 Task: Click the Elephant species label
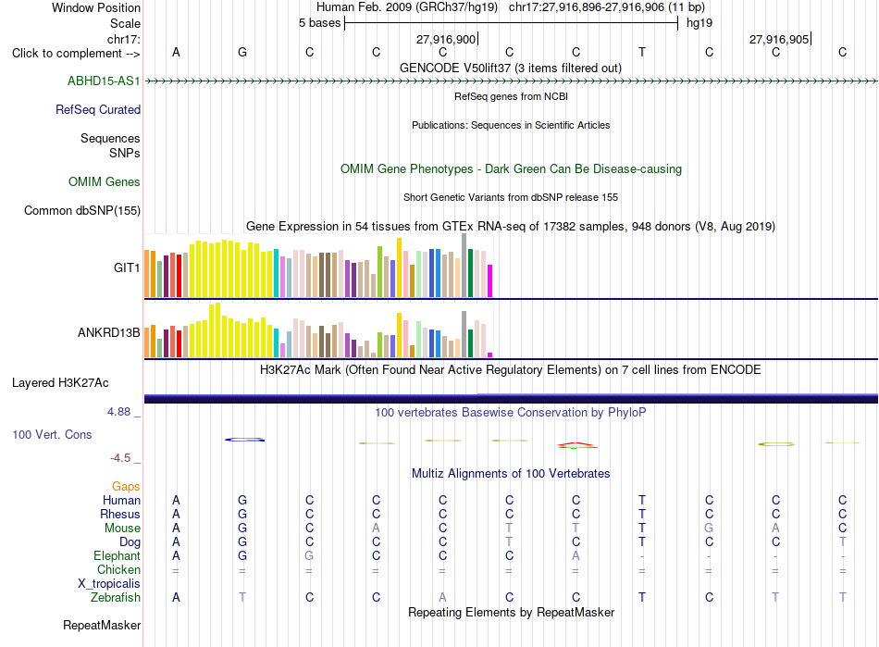pyautogui.click(x=118, y=555)
